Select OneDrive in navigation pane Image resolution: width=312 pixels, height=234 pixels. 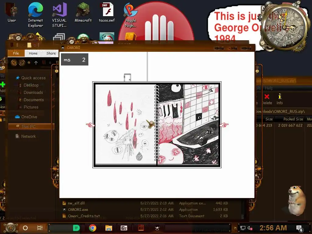(29, 117)
